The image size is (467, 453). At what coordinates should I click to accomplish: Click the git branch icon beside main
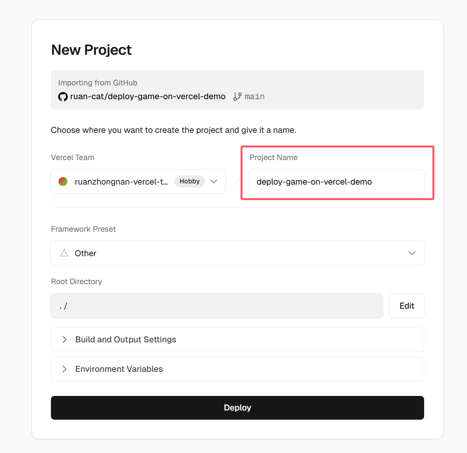coord(237,96)
